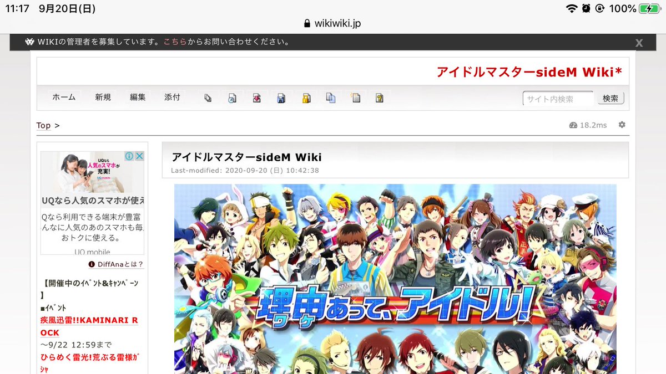
Task: Click the diff icon with red arrow
Action: point(256,98)
